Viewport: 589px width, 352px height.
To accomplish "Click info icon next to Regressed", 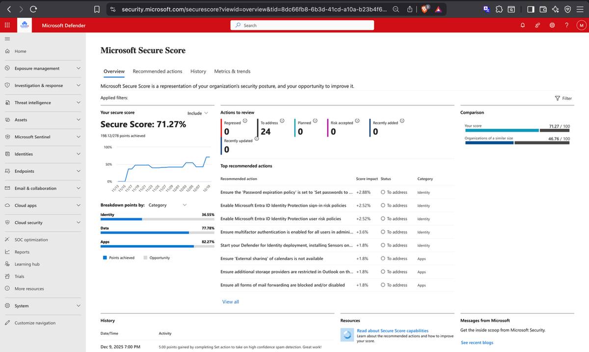I will (245, 120).
